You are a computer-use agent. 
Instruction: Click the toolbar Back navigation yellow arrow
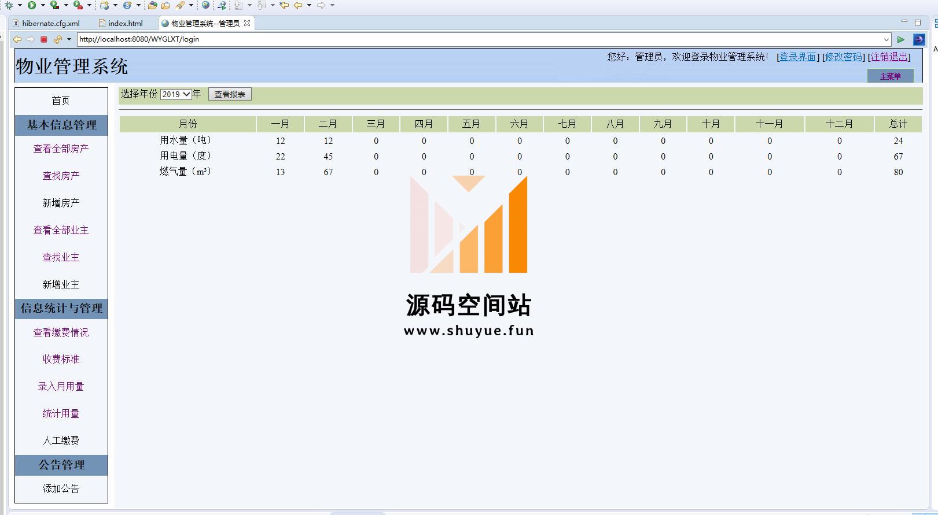[x=298, y=5]
